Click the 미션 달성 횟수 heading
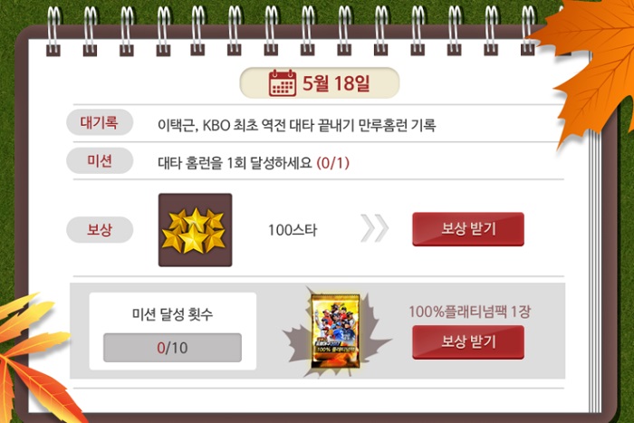Image resolution: width=634 pixels, height=423 pixels. pos(172,313)
